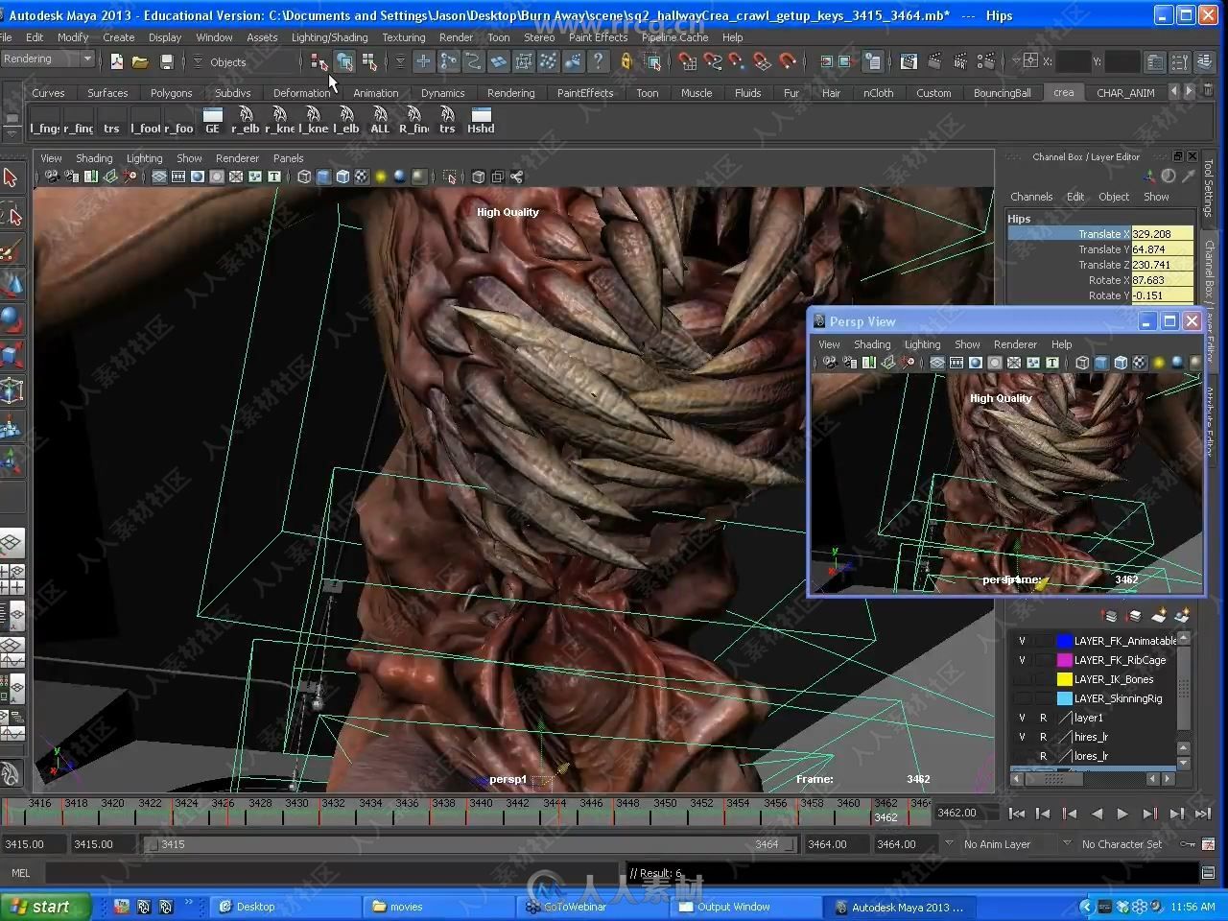The image size is (1228, 921).
Task: Toggle visibility of layer1
Action: [x=1022, y=718]
